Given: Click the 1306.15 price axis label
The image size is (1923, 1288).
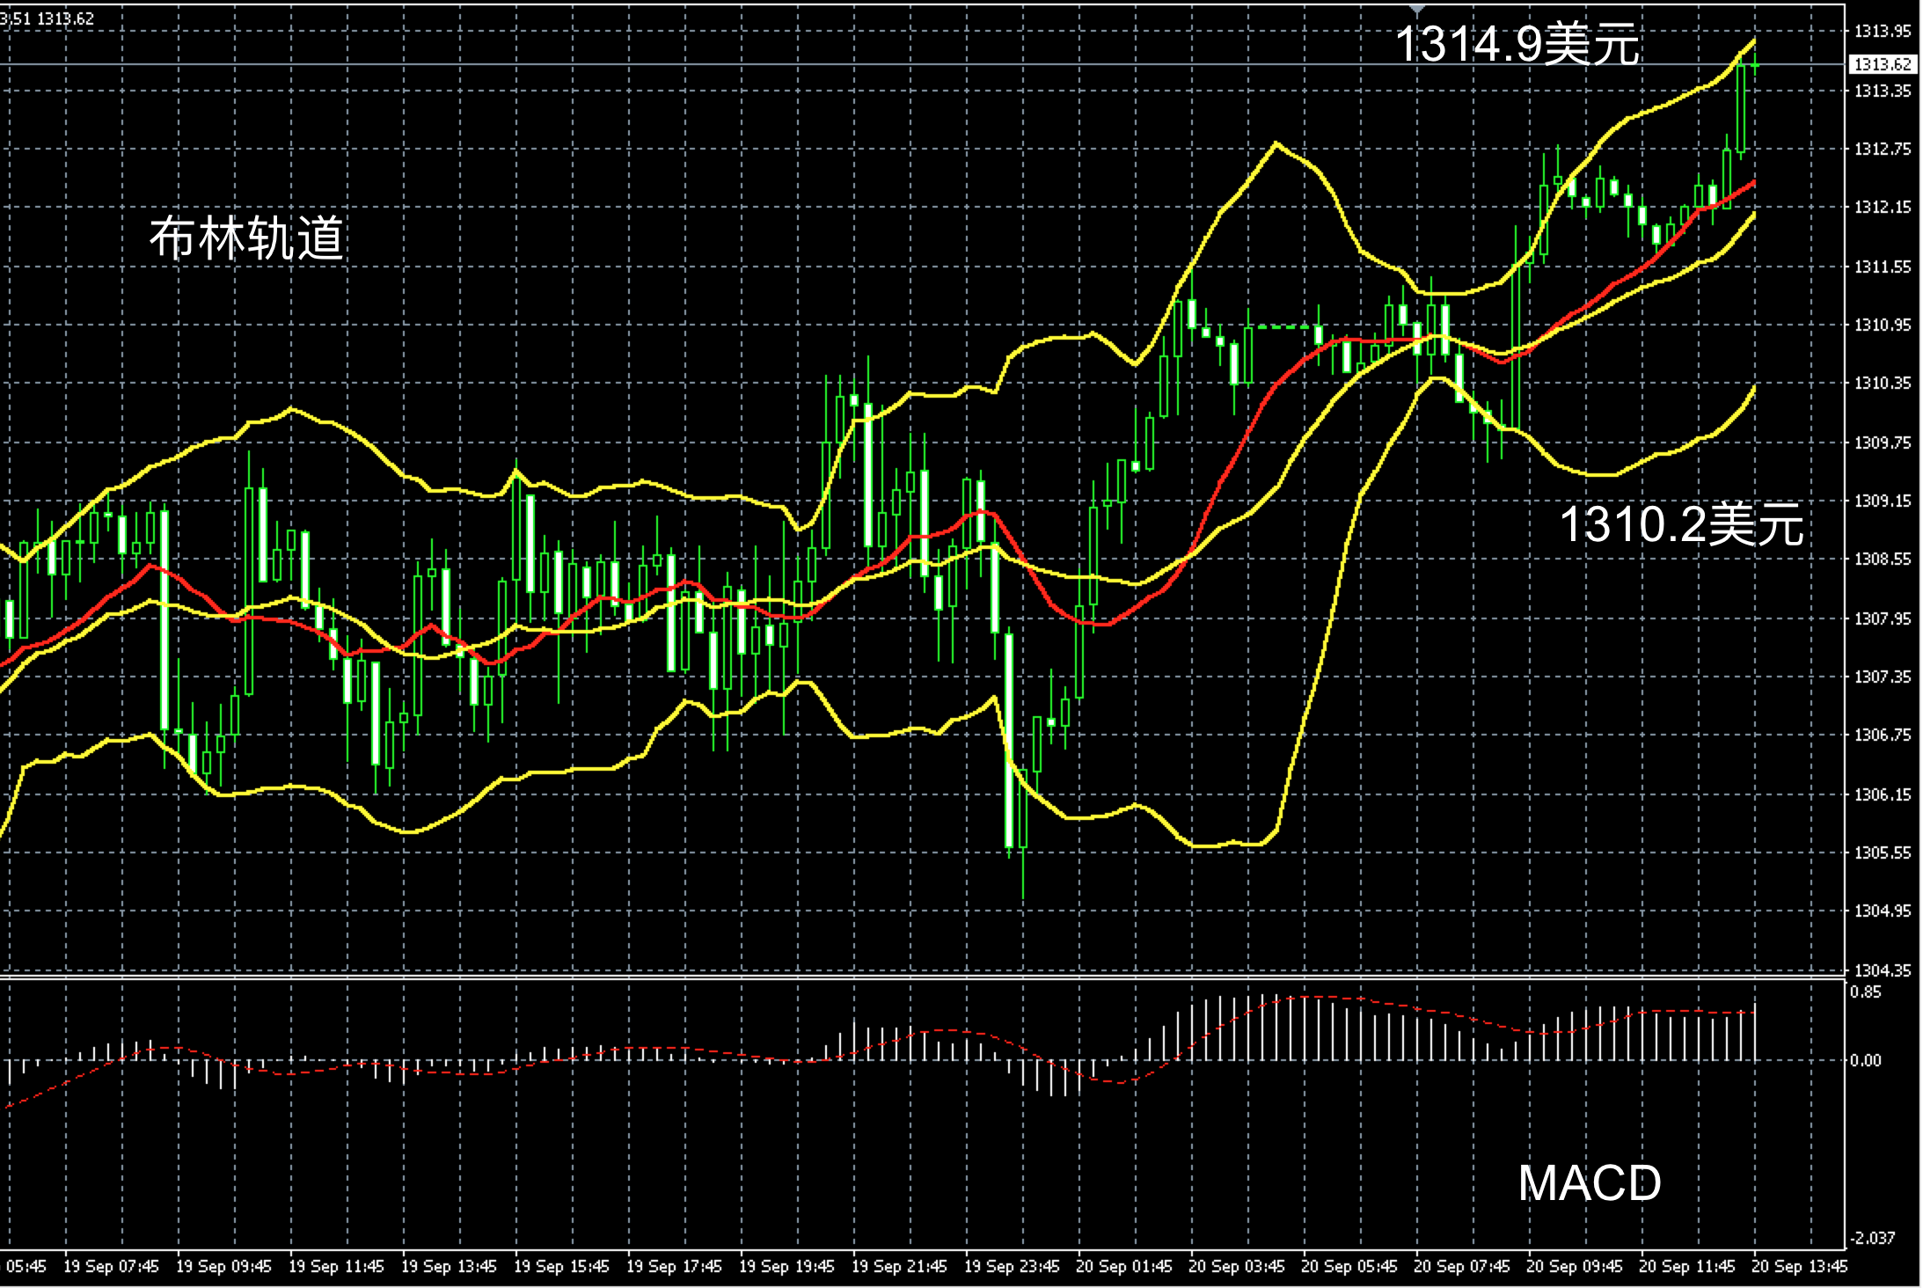Looking at the screenshot, I should 1882,794.
